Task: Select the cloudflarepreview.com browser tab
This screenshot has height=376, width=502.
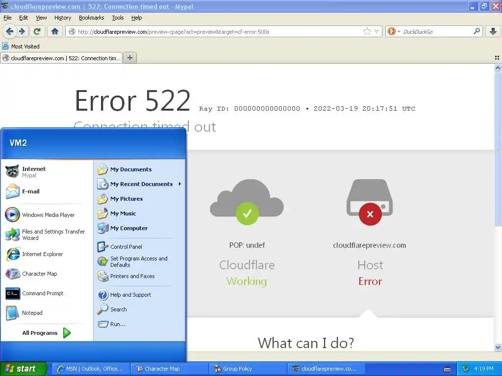Action: (x=61, y=58)
